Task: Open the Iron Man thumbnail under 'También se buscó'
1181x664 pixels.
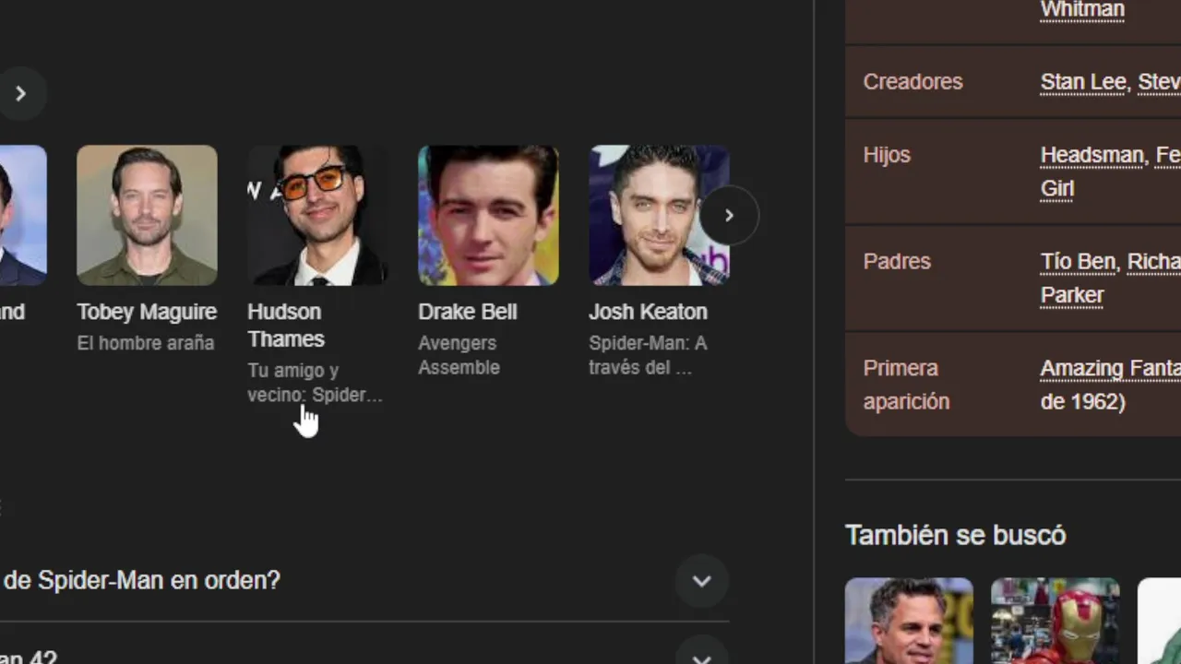Action: point(1056,621)
